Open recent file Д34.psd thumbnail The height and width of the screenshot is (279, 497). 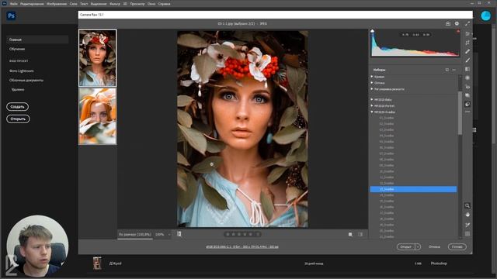(97, 263)
